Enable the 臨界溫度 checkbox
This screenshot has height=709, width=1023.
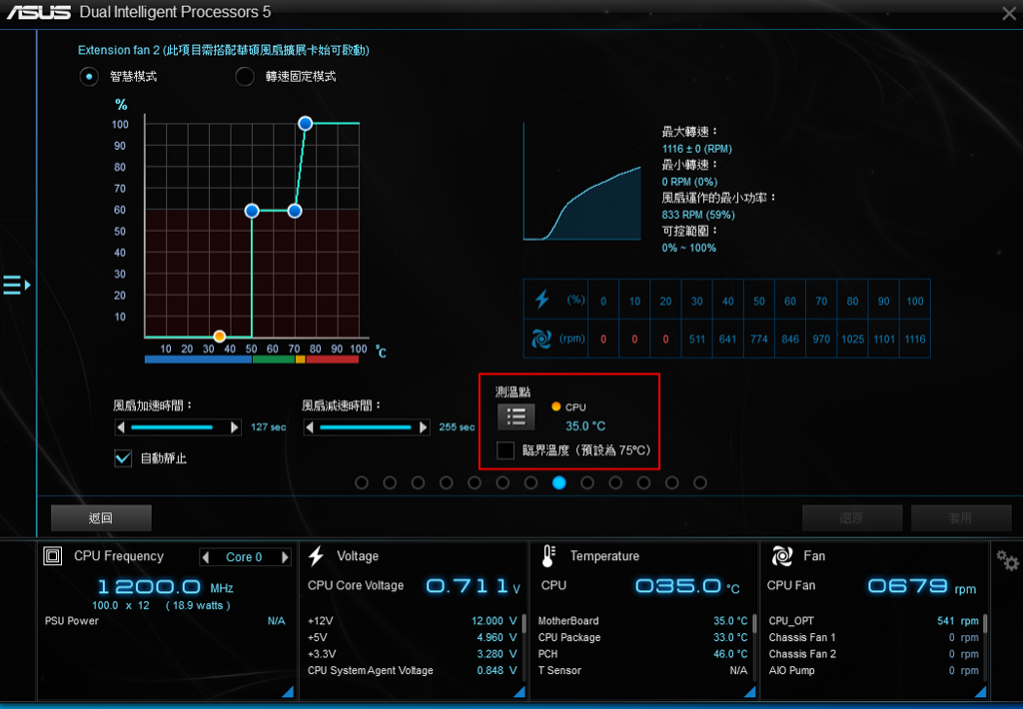pos(507,450)
